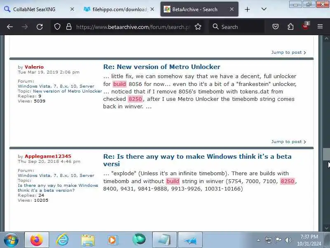Screen dimensions: 330x248
Task: Save page to Pocket
Action: (276, 27)
